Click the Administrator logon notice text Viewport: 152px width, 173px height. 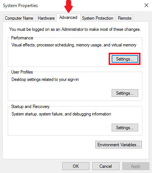pyautogui.click(x=75, y=29)
